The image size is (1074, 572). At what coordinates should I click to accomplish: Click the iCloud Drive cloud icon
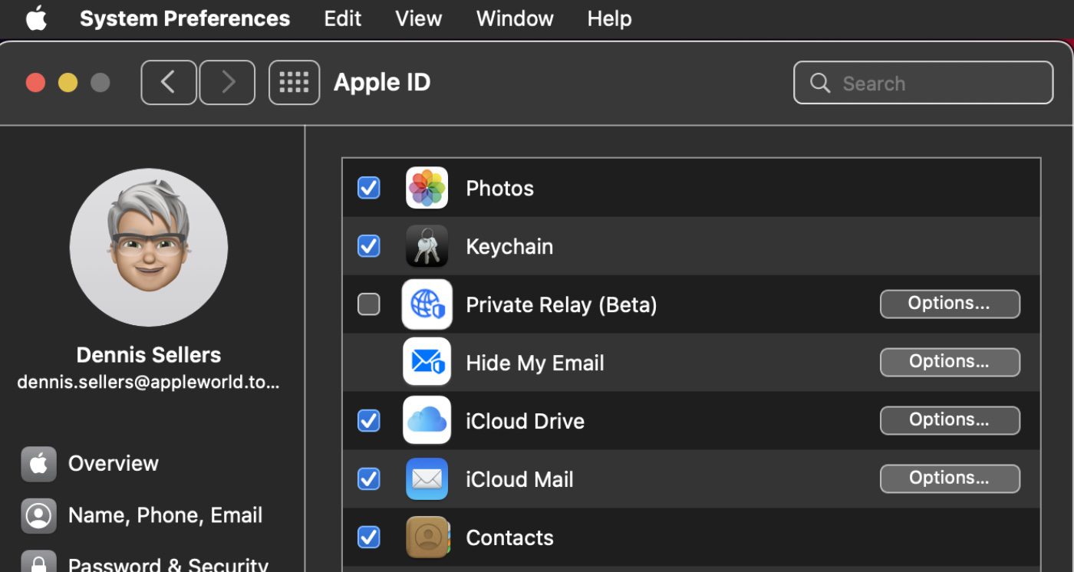(427, 421)
